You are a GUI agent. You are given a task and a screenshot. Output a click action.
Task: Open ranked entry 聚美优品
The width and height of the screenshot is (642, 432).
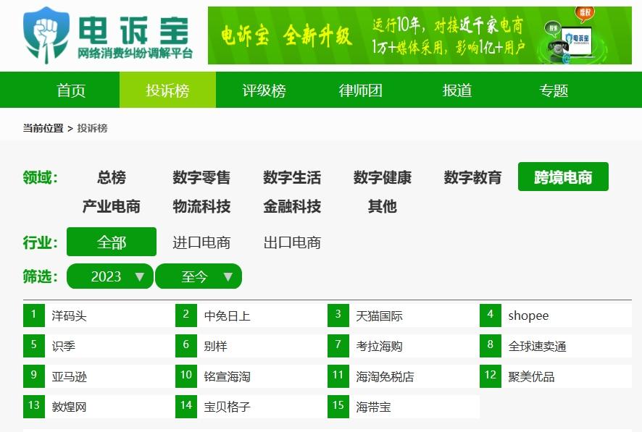tap(531, 376)
